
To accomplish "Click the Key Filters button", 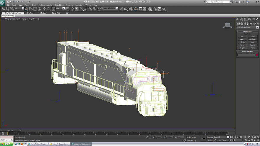I will coord(223,140).
